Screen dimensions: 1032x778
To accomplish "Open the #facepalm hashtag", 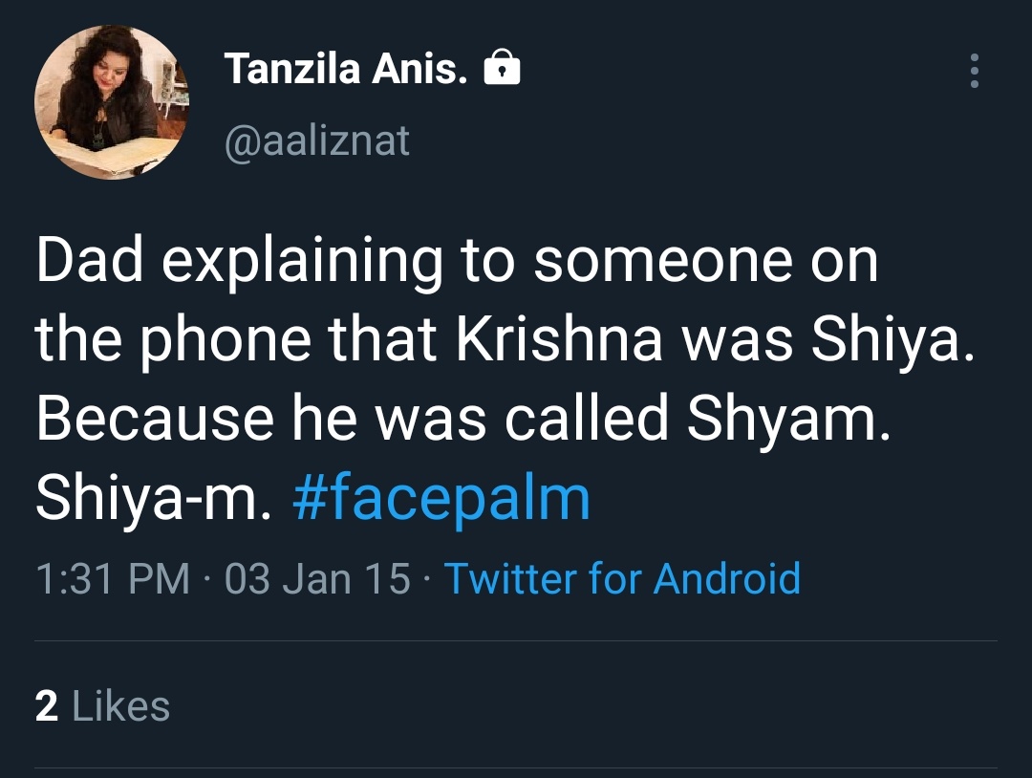I will pyautogui.click(x=441, y=499).
